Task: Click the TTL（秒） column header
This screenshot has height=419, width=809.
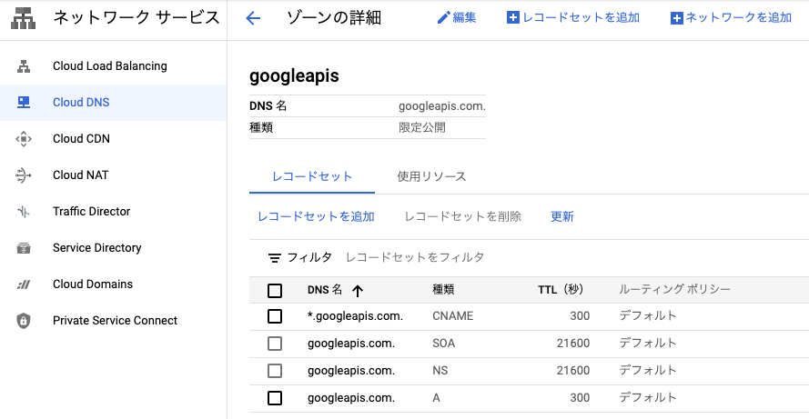Action: [561, 290]
